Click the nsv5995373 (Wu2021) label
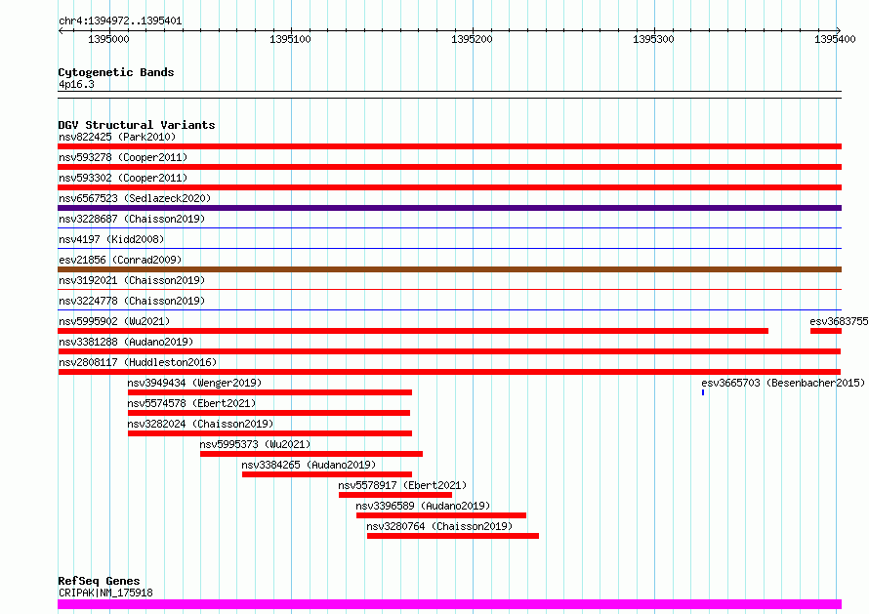 [255, 444]
